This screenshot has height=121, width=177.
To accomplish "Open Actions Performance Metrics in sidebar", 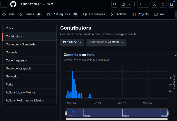I will click(x=30, y=101).
